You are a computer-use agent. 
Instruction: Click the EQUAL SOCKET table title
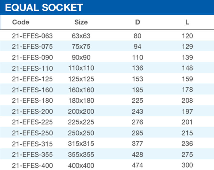point(44,7)
